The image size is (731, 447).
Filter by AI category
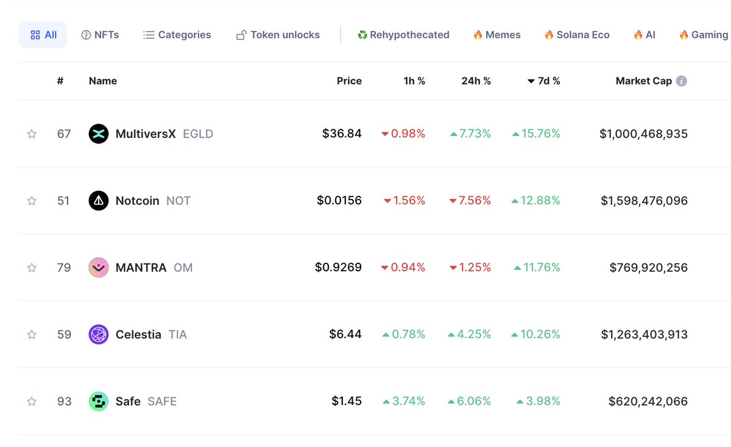click(644, 35)
